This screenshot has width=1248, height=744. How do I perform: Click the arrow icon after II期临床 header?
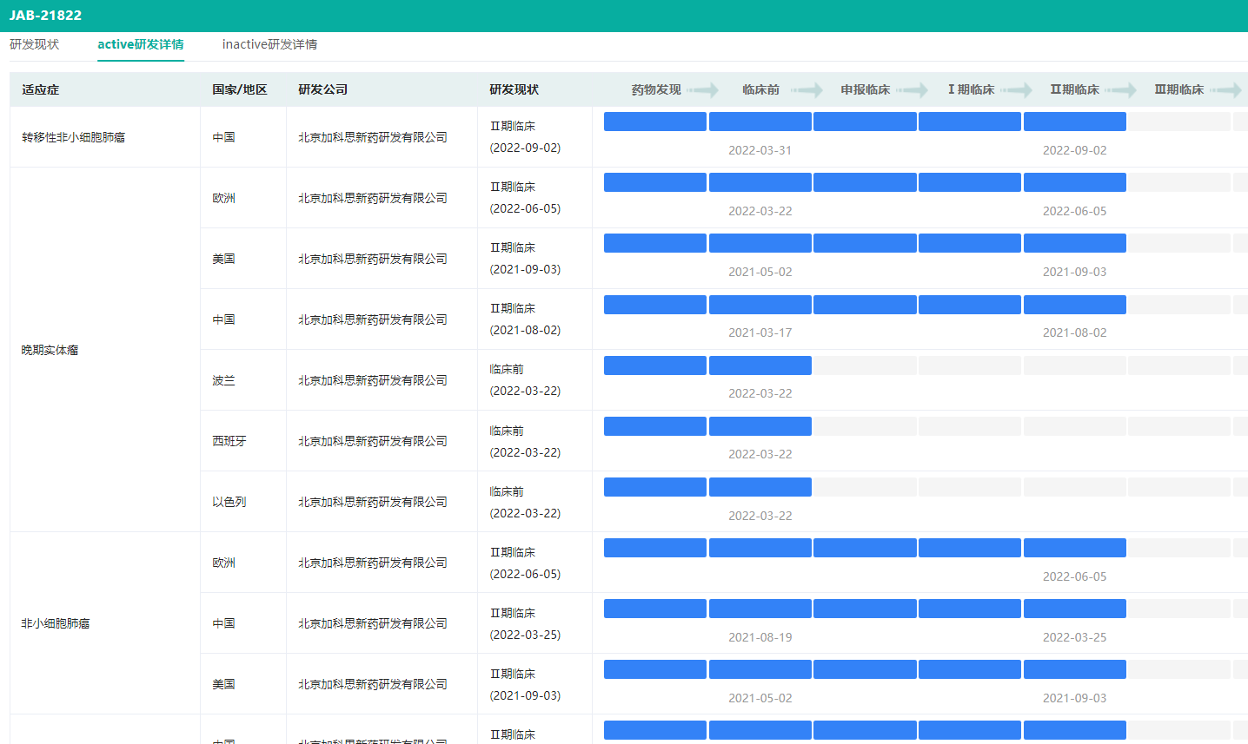tap(1120, 90)
